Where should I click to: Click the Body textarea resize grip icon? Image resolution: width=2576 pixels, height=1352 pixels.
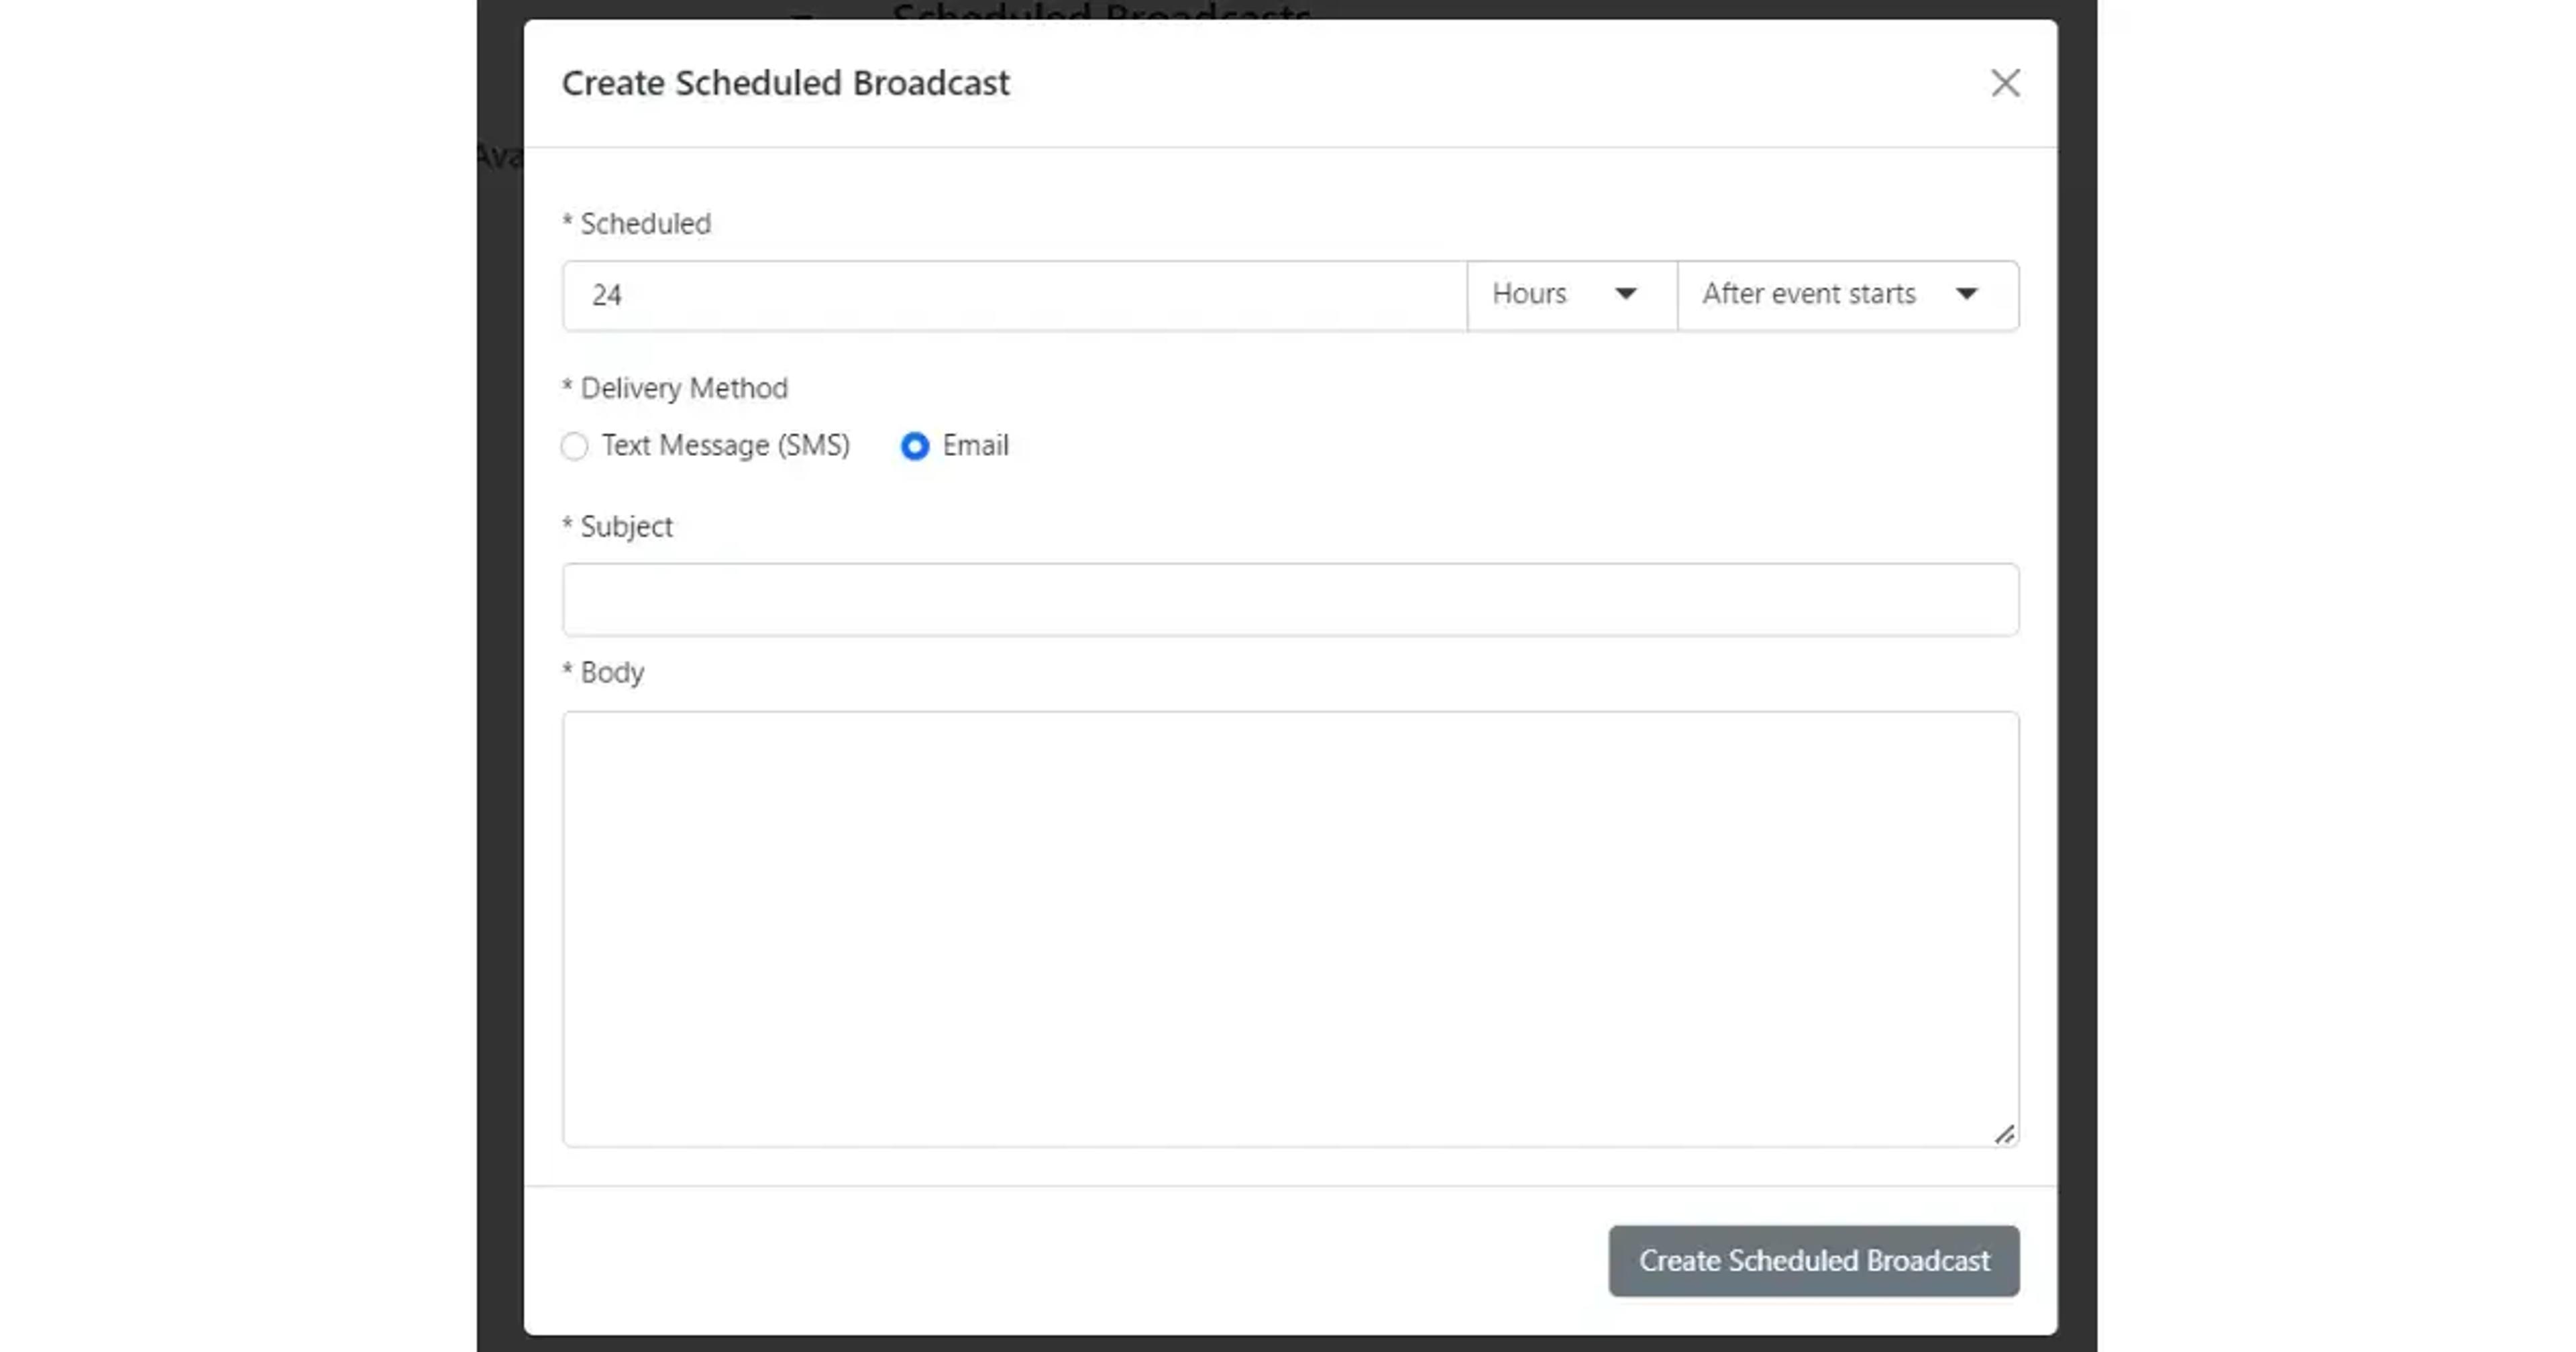click(x=2004, y=1134)
